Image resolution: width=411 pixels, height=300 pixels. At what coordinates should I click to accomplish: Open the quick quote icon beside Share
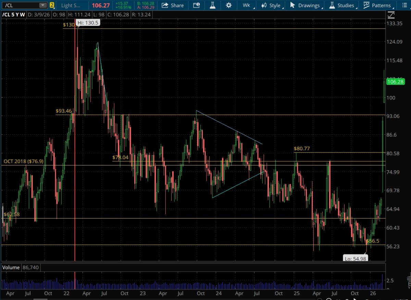(196, 5)
